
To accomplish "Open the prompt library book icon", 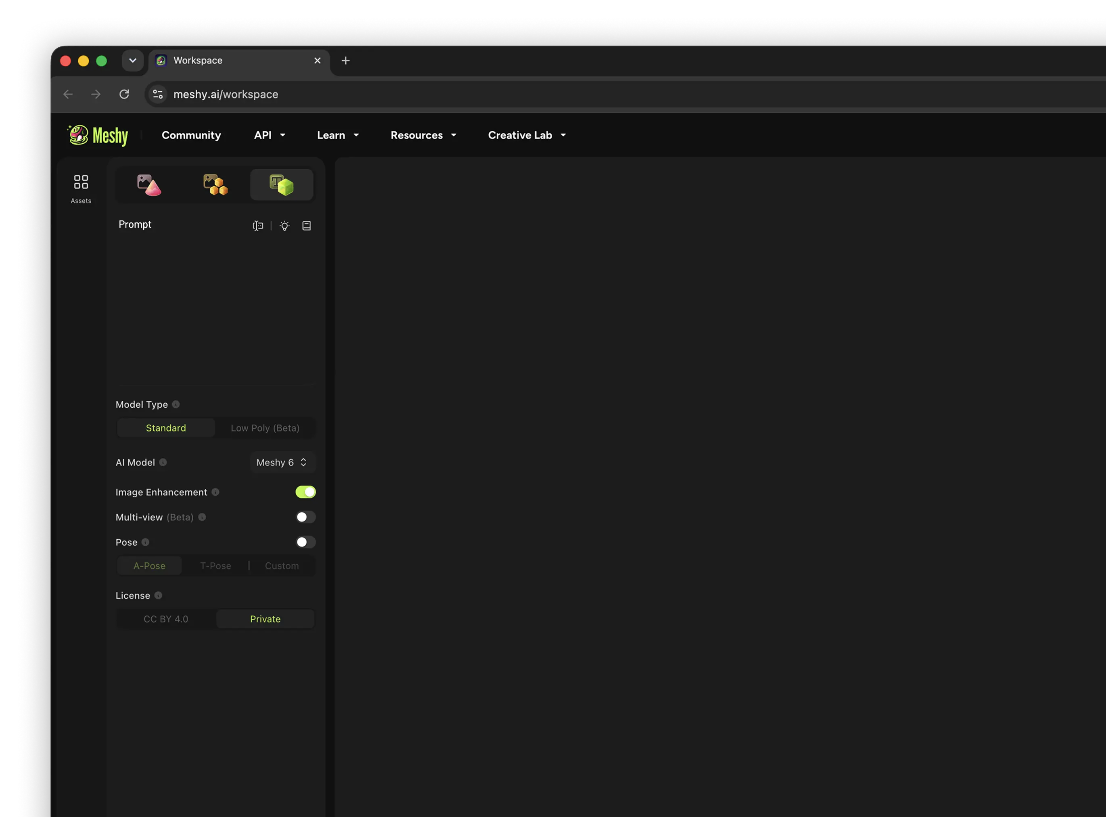I will (307, 226).
